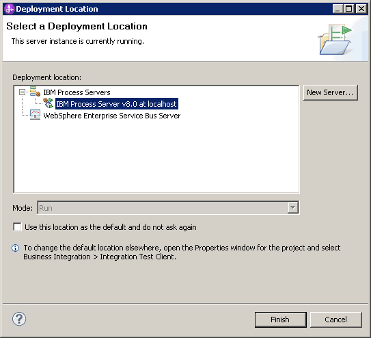The height and width of the screenshot is (338, 371).
Task: Select the IBM Process Servers category row
Action: [x=77, y=92]
